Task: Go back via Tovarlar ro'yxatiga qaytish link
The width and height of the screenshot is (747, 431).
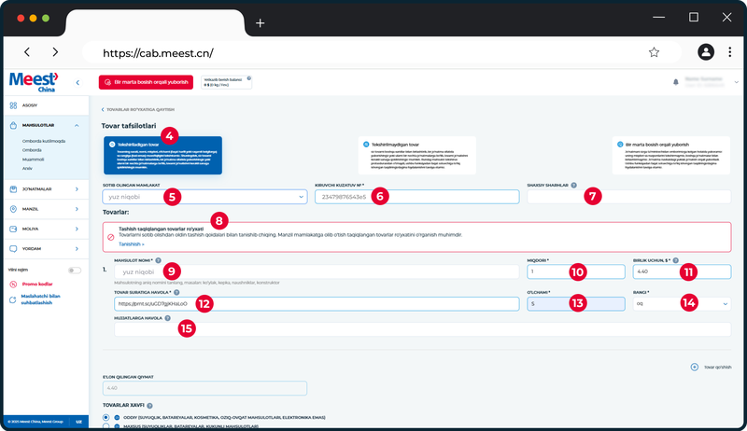Action: click(x=137, y=109)
